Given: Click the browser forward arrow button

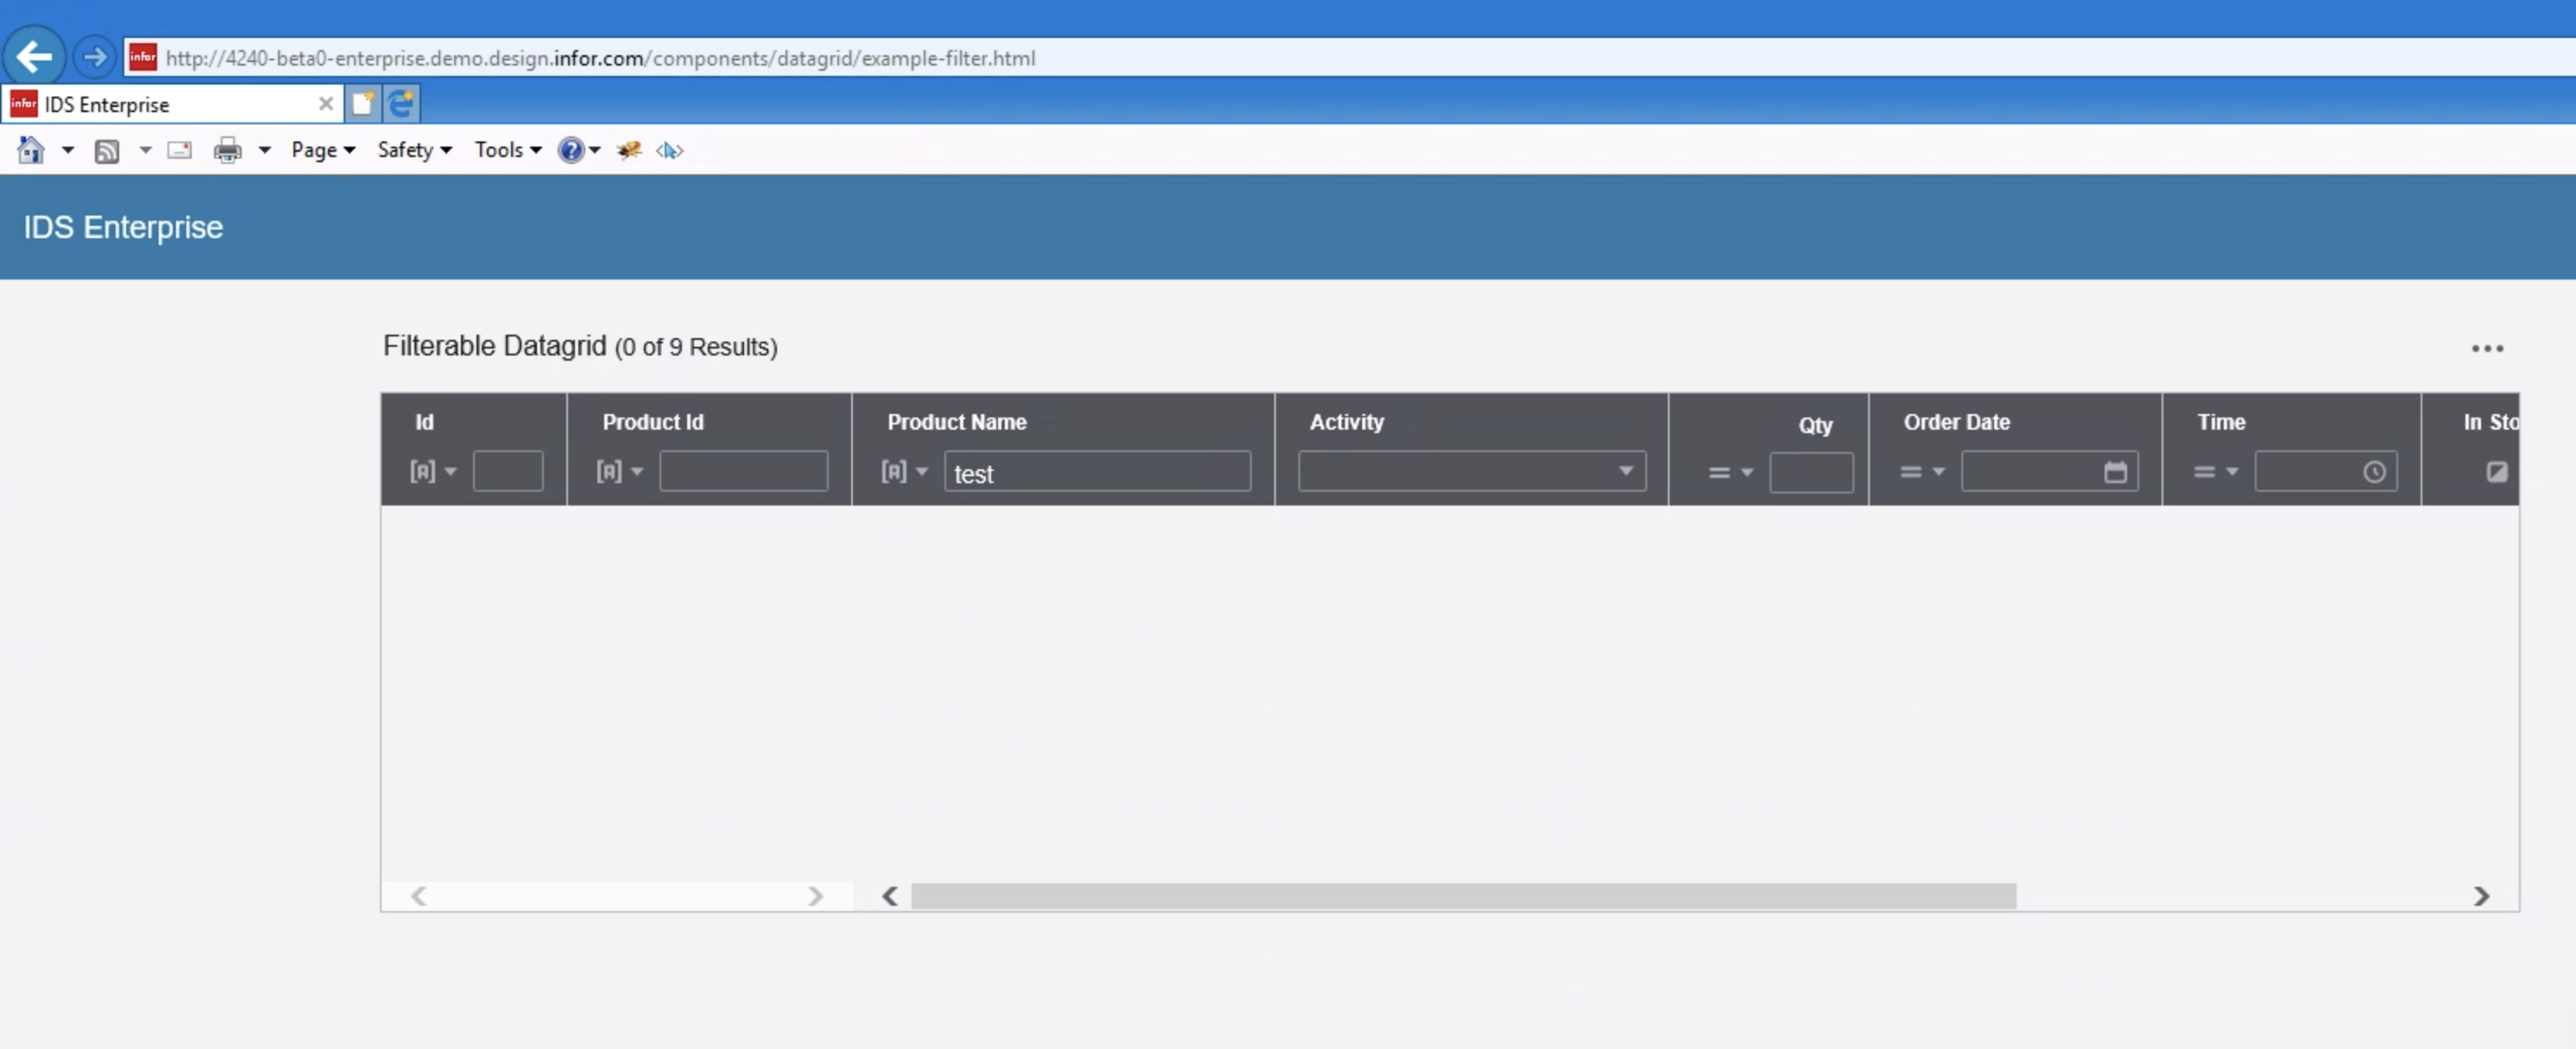Looking at the screenshot, I should 95,57.
